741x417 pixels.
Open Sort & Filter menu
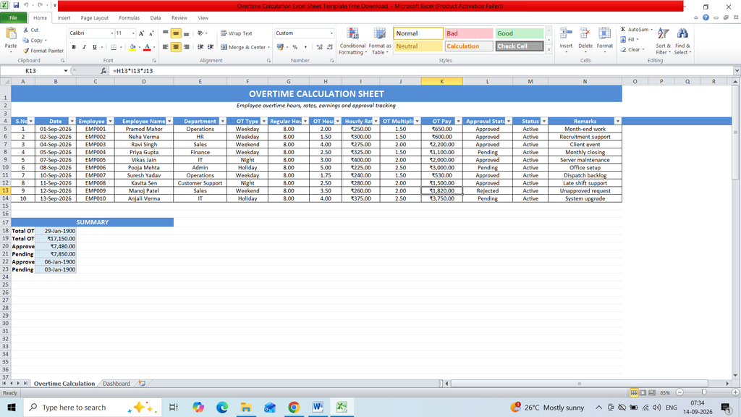pyautogui.click(x=663, y=41)
